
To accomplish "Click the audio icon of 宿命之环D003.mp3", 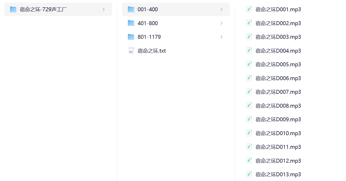I will point(249,37).
